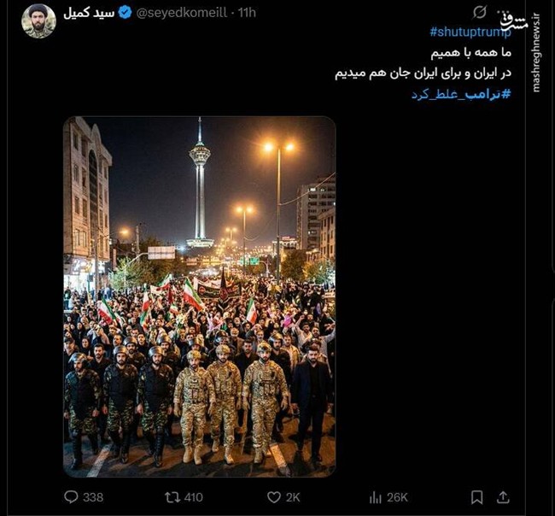Viewport: 555px width, 516px height.
Task: Click the 338 replies count
Action: pyautogui.click(x=93, y=497)
